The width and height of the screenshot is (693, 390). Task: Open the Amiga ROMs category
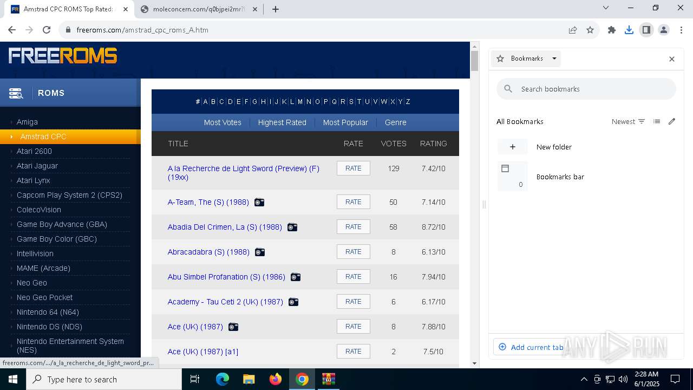click(x=27, y=122)
